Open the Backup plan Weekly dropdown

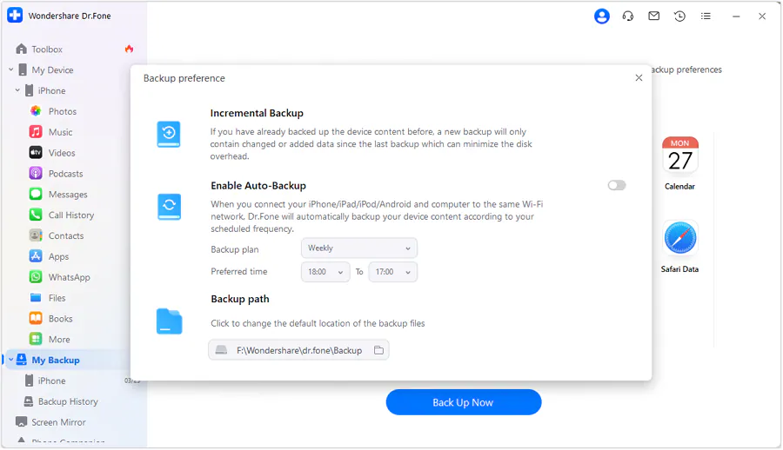tap(358, 248)
